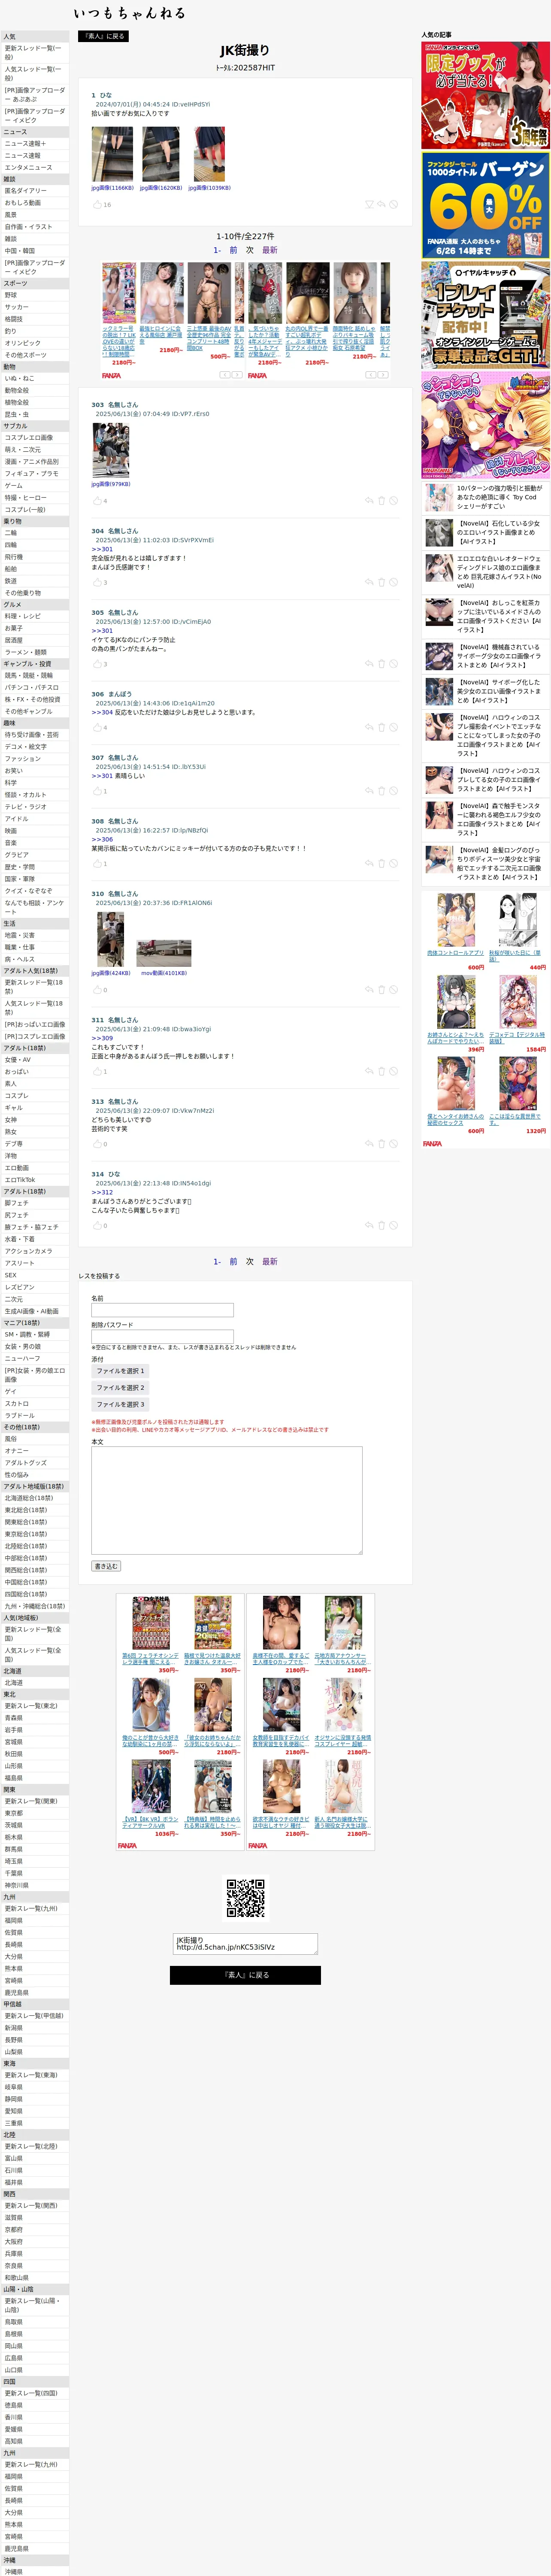Go to 最新 in the top pagination
Viewport: 551px width, 2576px height.
[270, 250]
